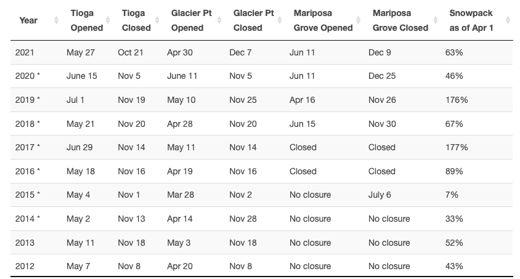Click sort arrows beside Tioga Opened
This screenshot has height=279, width=520.
tap(108, 20)
